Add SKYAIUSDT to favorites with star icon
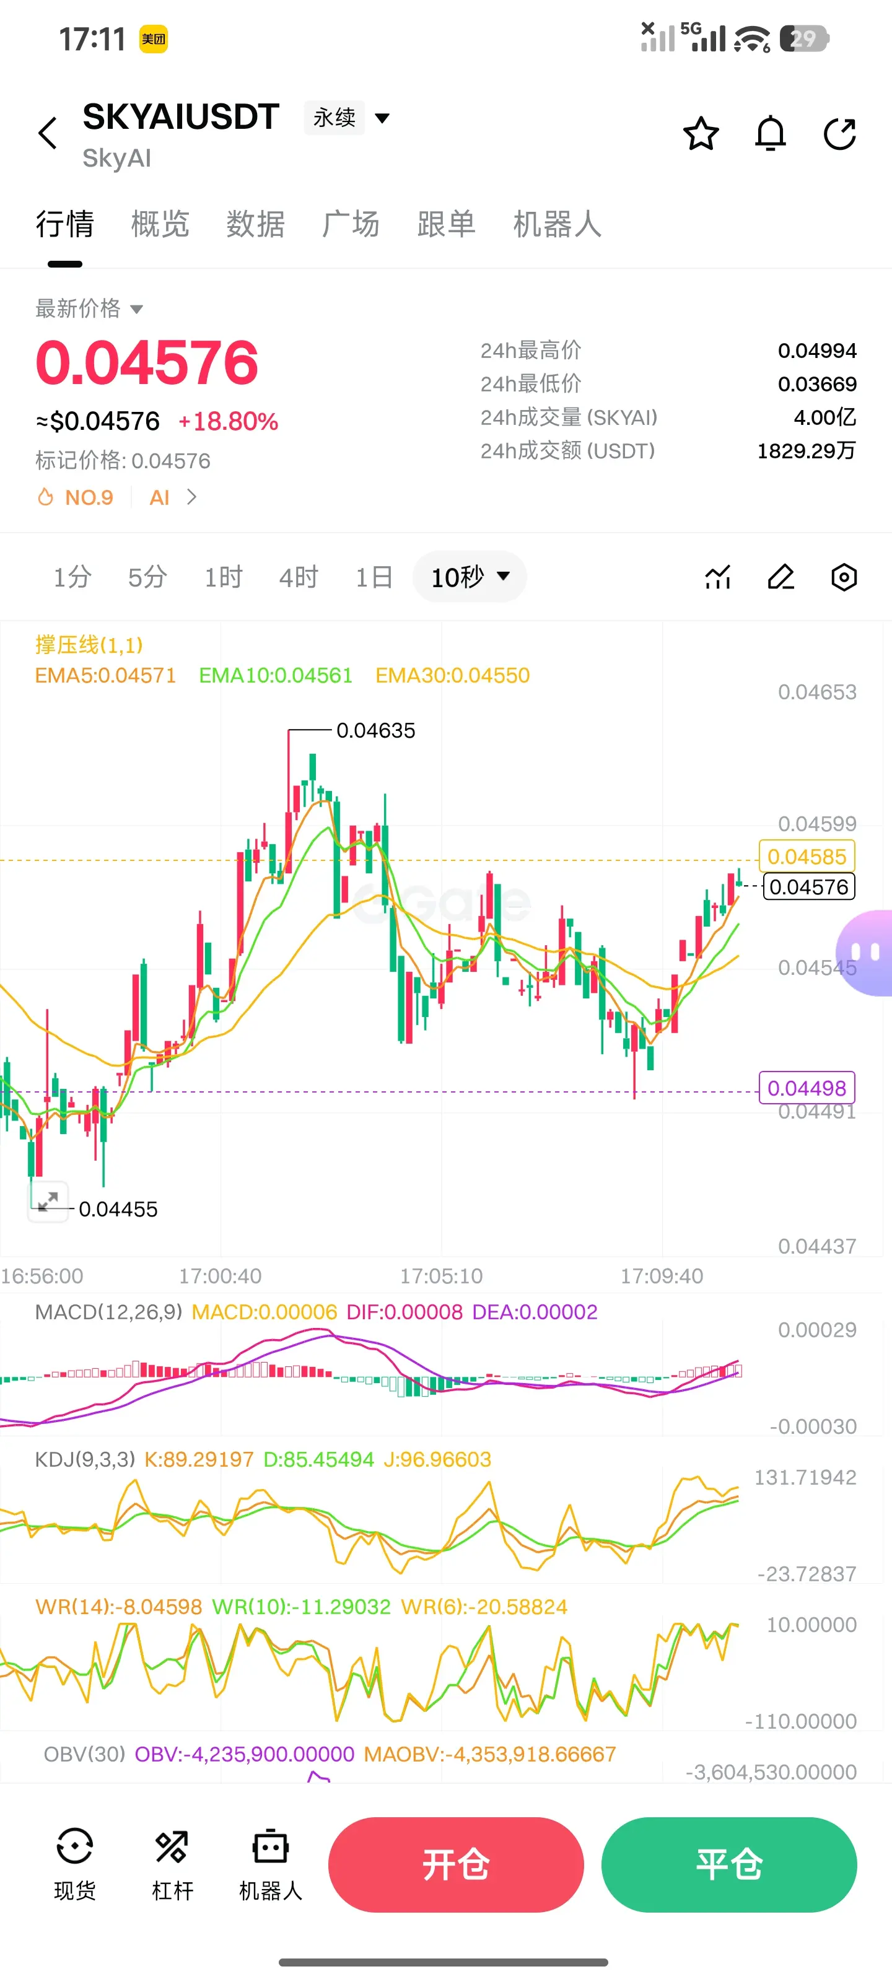 [701, 134]
